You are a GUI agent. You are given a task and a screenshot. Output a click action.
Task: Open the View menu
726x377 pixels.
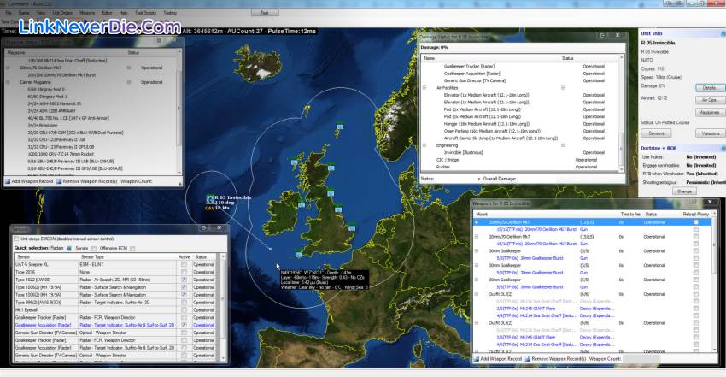[x=41, y=13]
